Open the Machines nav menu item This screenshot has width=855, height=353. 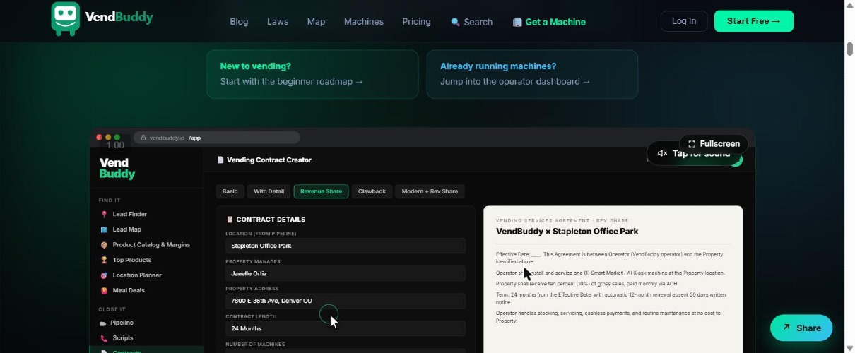pyautogui.click(x=364, y=22)
